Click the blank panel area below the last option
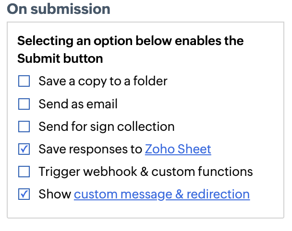The height and width of the screenshot is (231, 292). click(x=145, y=209)
